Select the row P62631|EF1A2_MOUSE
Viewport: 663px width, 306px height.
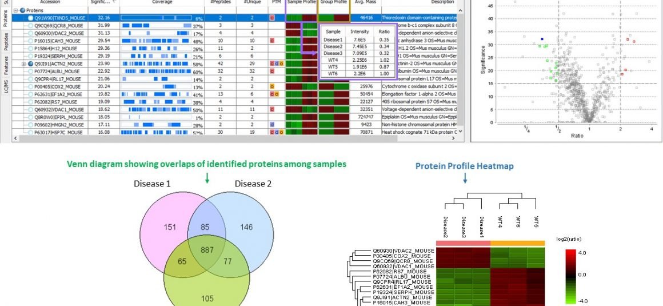coord(235,94)
